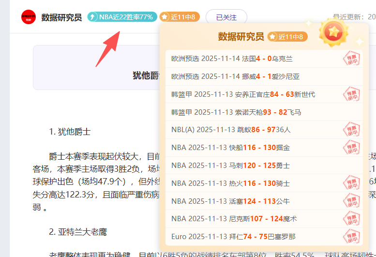This screenshot has width=376, height=257.
Task: Click the 预测命中 stamp on 法国 vs 乌克兰 row
Action: tap(351, 59)
